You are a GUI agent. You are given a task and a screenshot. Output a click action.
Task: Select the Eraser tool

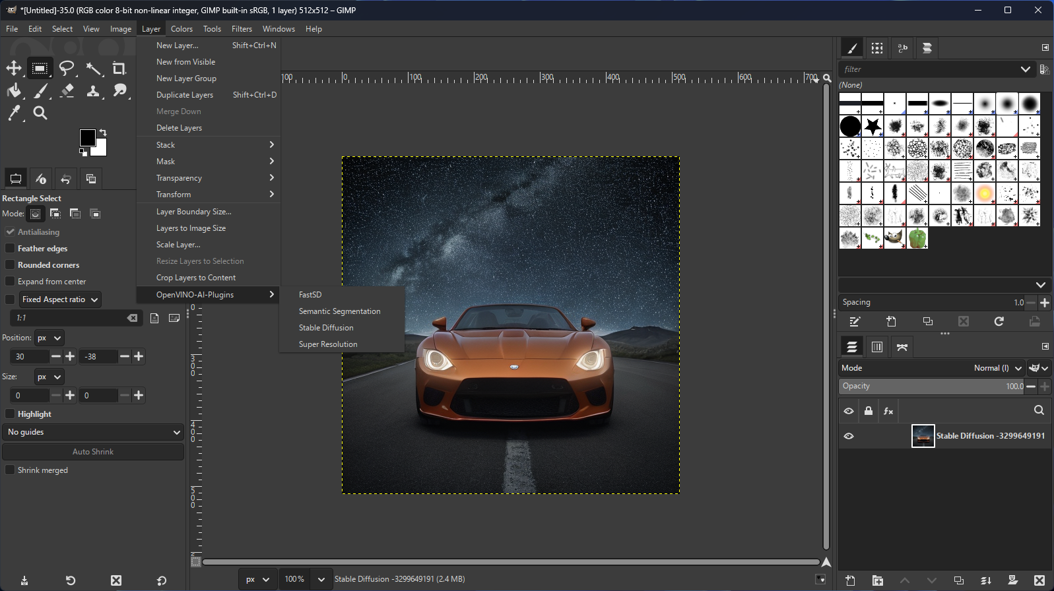[x=67, y=90]
